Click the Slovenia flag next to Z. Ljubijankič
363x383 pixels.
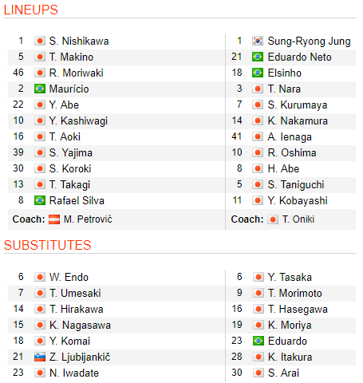click(x=40, y=357)
